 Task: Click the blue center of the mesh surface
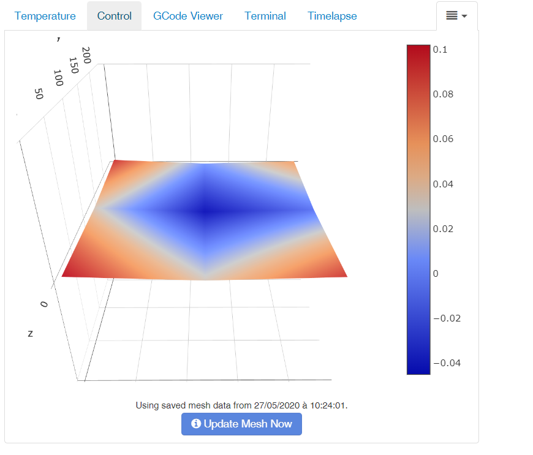[x=205, y=212]
